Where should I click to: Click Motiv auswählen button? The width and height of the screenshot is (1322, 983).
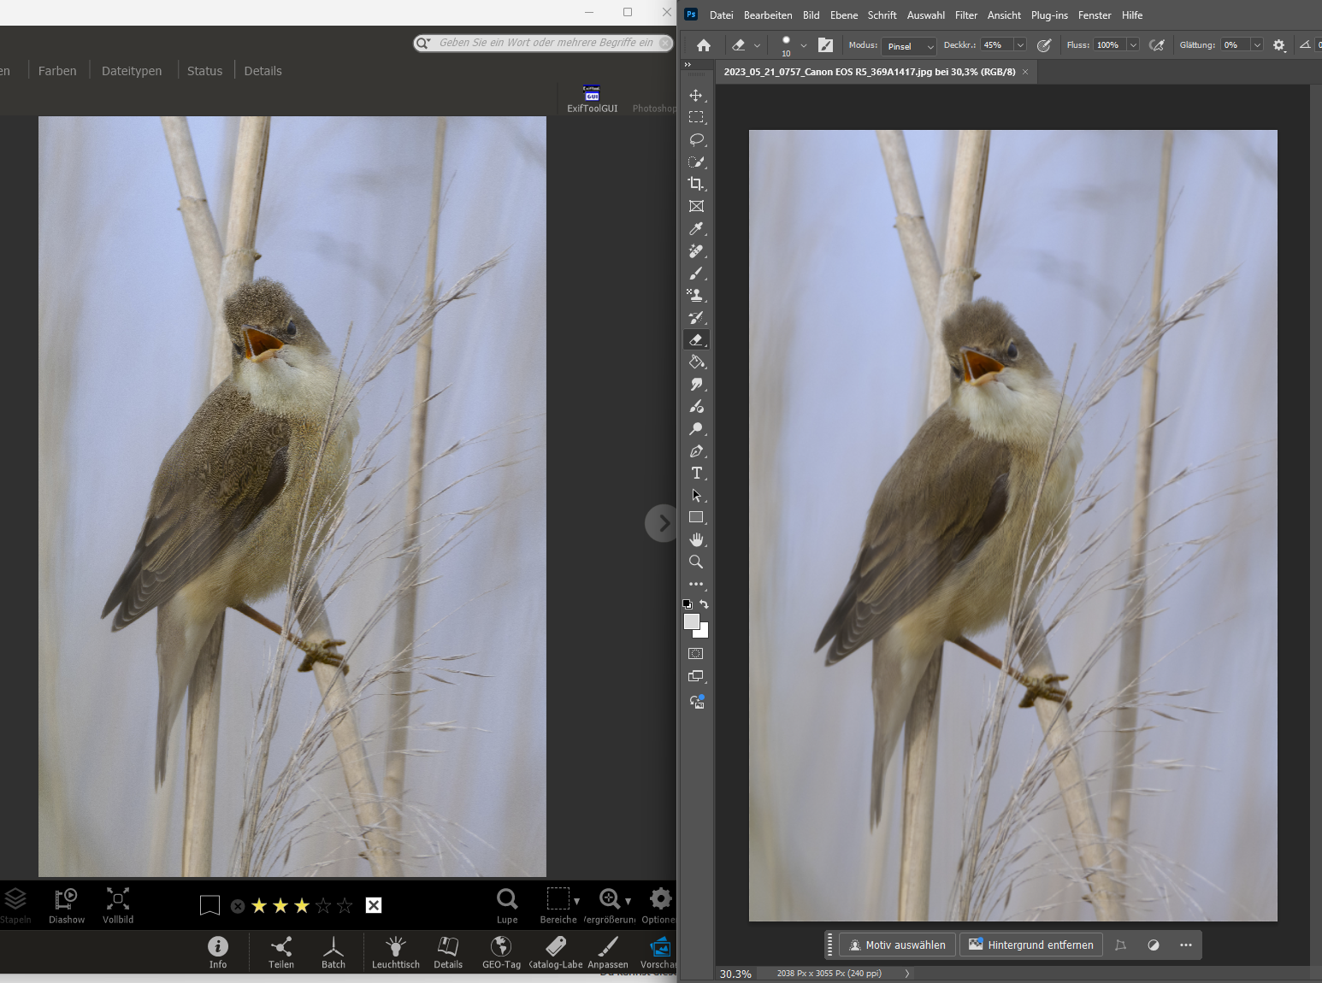click(897, 945)
